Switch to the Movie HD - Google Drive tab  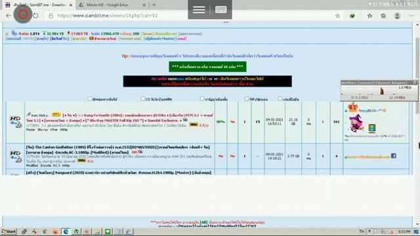tap(112, 5)
